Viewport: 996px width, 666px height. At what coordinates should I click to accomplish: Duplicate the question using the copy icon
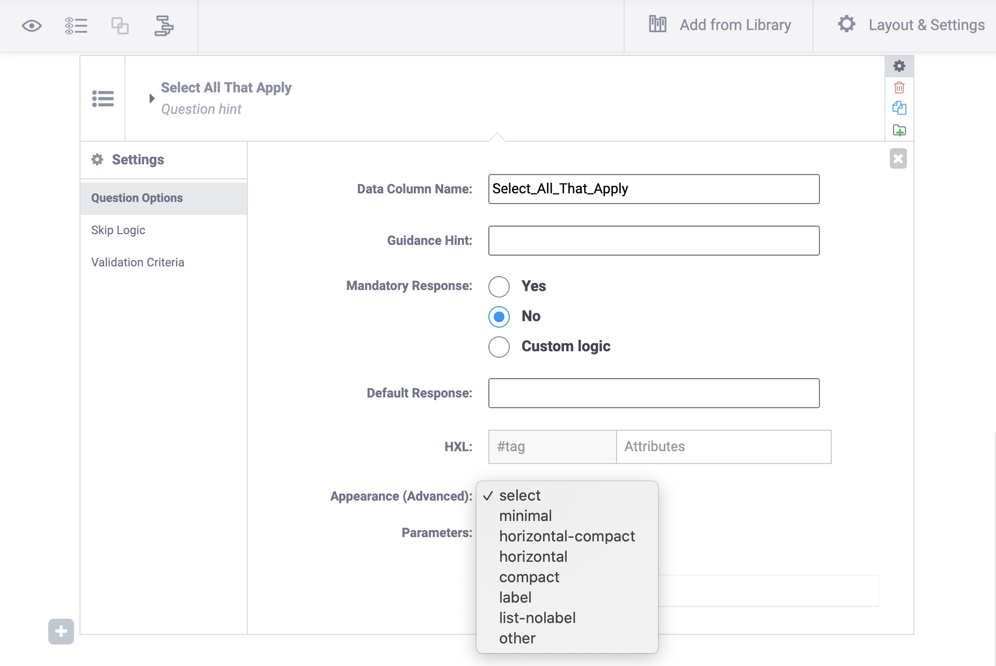(x=899, y=108)
